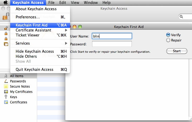The height and width of the screenshot is (122, 192).
Task: Open Preferences from the menu
Action: pyautogui.click(x=28, y=17)
